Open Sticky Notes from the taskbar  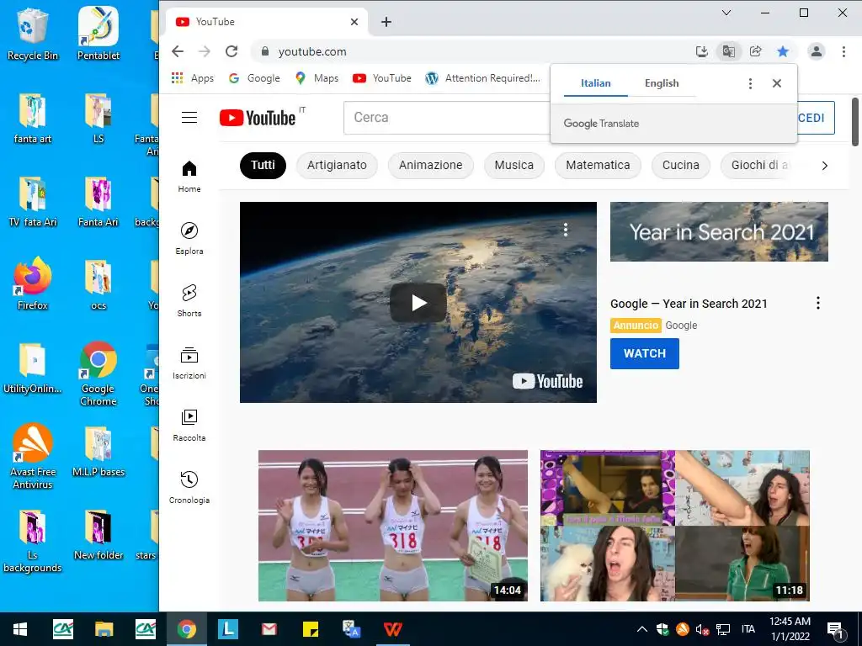(311, 629)
